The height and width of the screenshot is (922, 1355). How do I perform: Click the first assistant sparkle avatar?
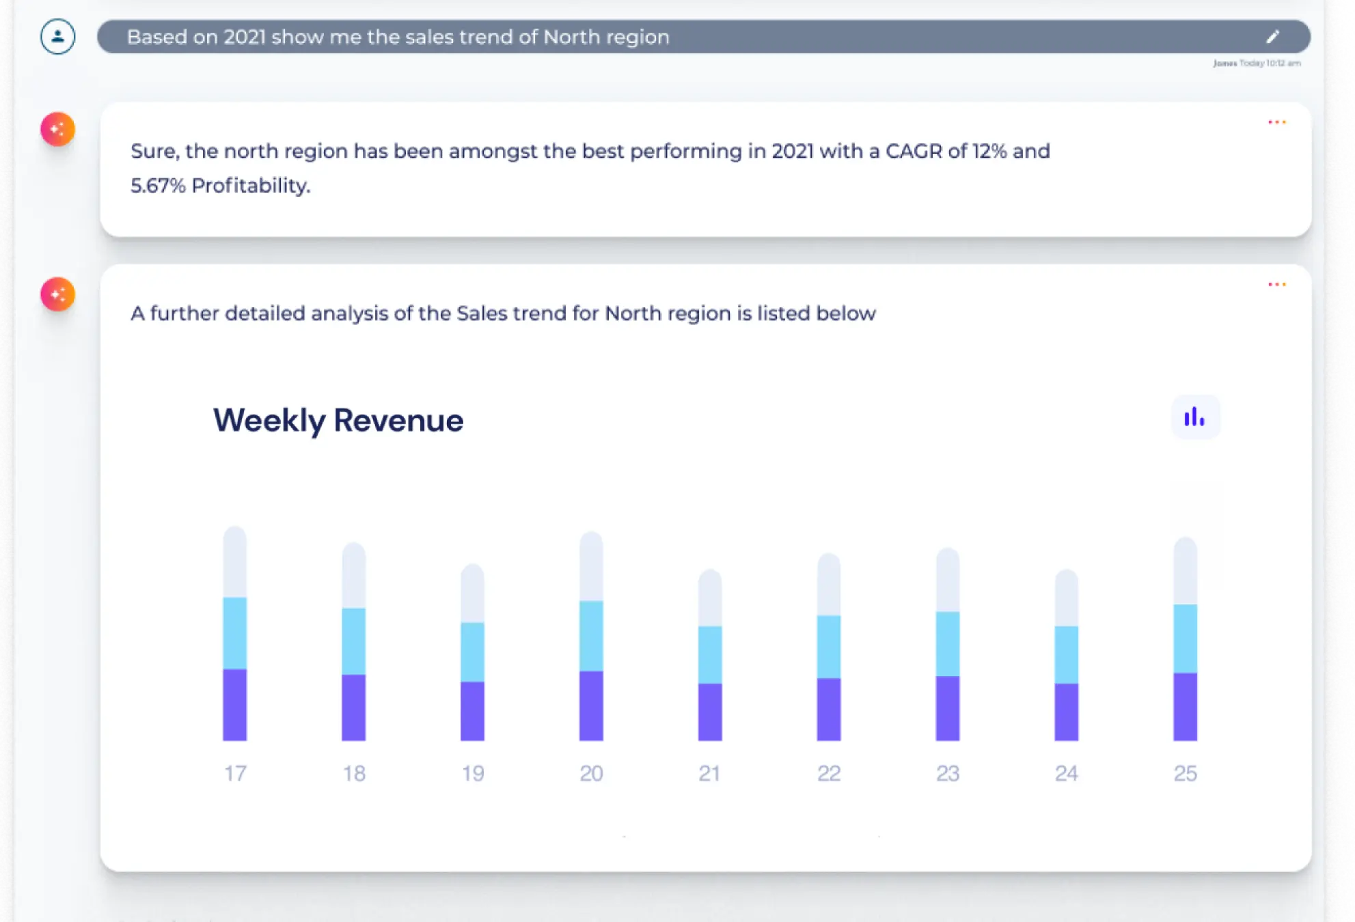(57, 129)
